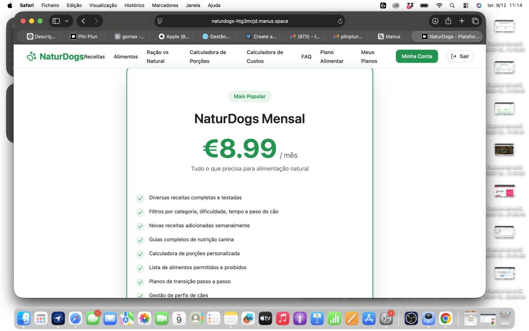Open Control Center in the menu bar
The width and height of the screenshot is (529, 331).
tap(466, 5)
